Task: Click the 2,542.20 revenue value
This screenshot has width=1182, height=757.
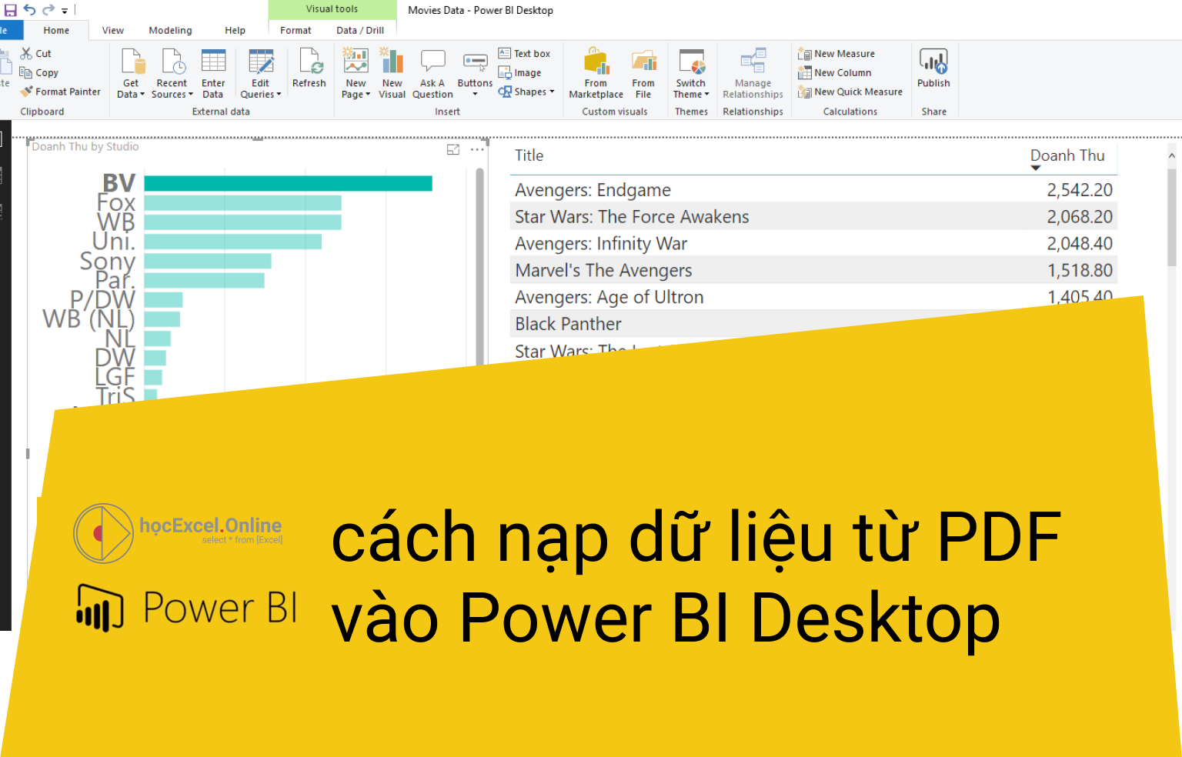Action: [x=1080, y=190]
